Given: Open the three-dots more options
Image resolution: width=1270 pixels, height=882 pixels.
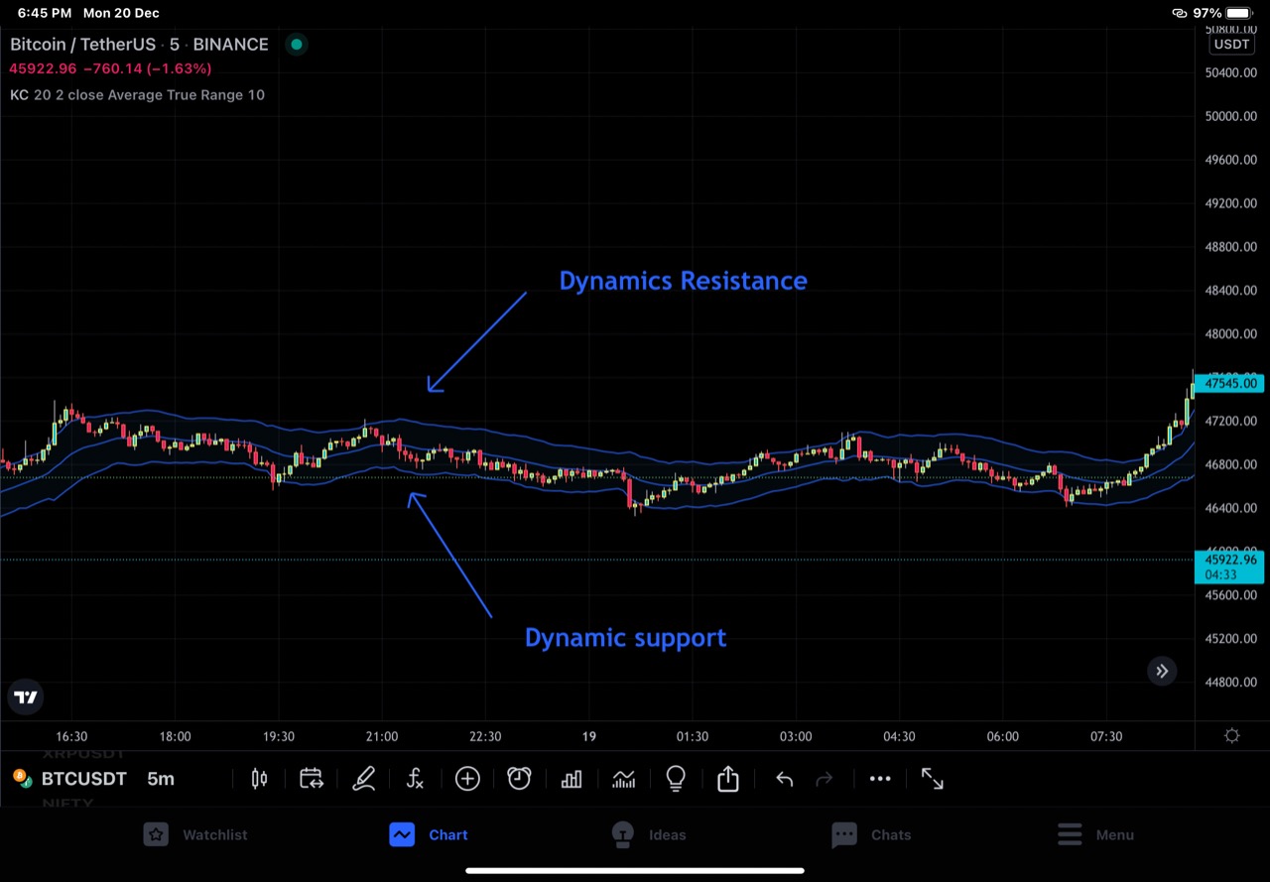Looking at the screenshot, I should (x=880, y=779).
